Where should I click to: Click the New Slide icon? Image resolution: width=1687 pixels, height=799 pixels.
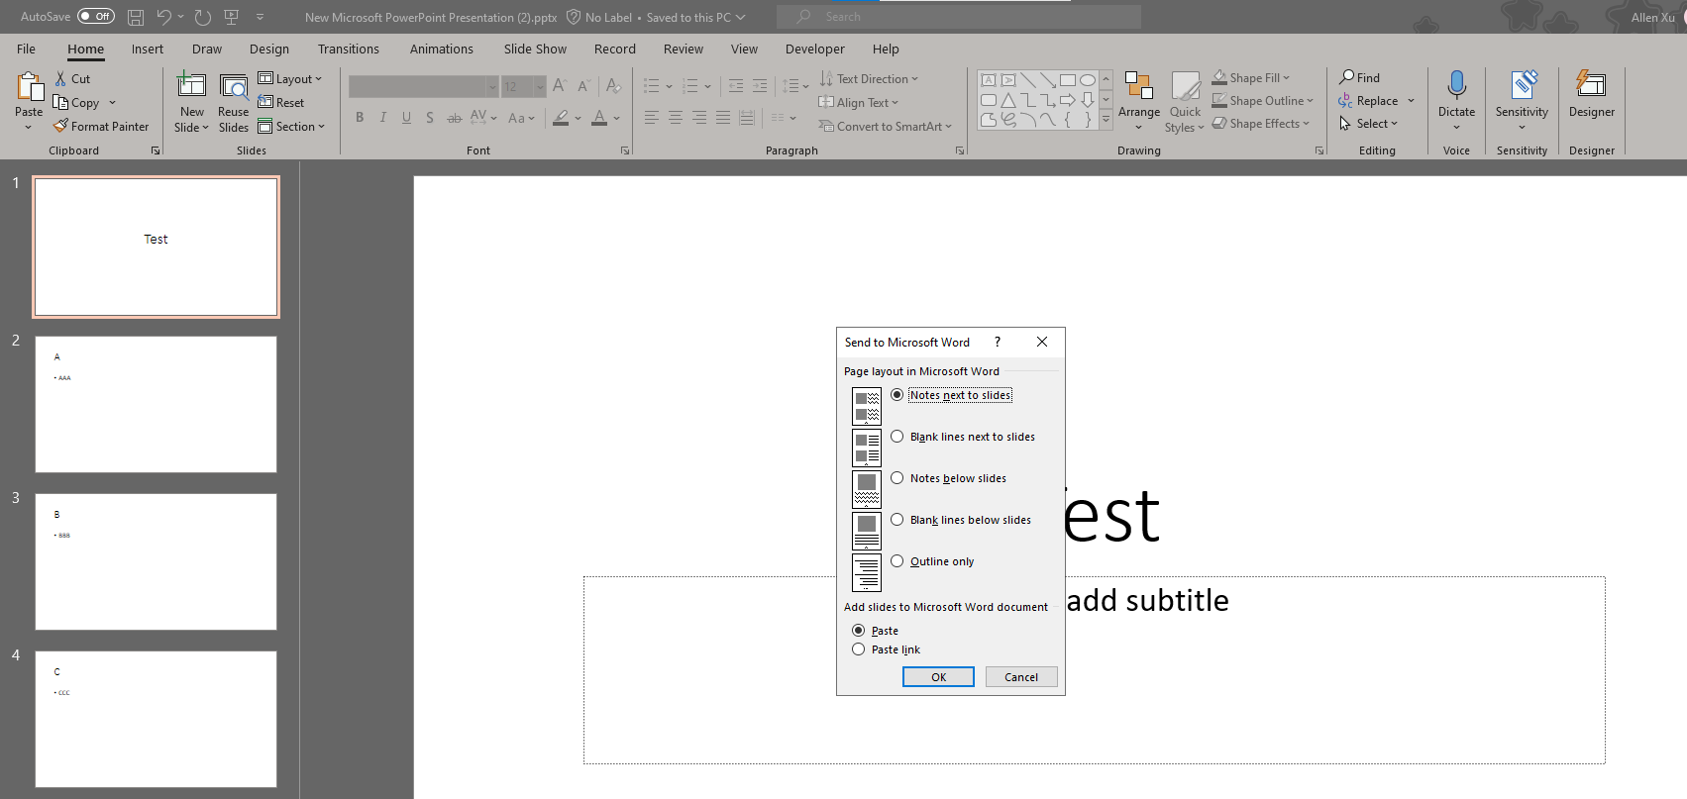point(191,86)
